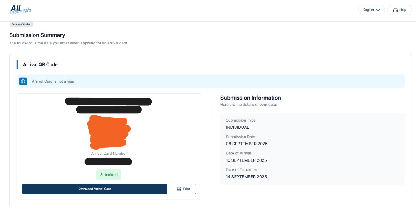Click the INDIVIDUAL submission type value
Viewport: 416px width, 206px height.
click(x=237, y=127)
